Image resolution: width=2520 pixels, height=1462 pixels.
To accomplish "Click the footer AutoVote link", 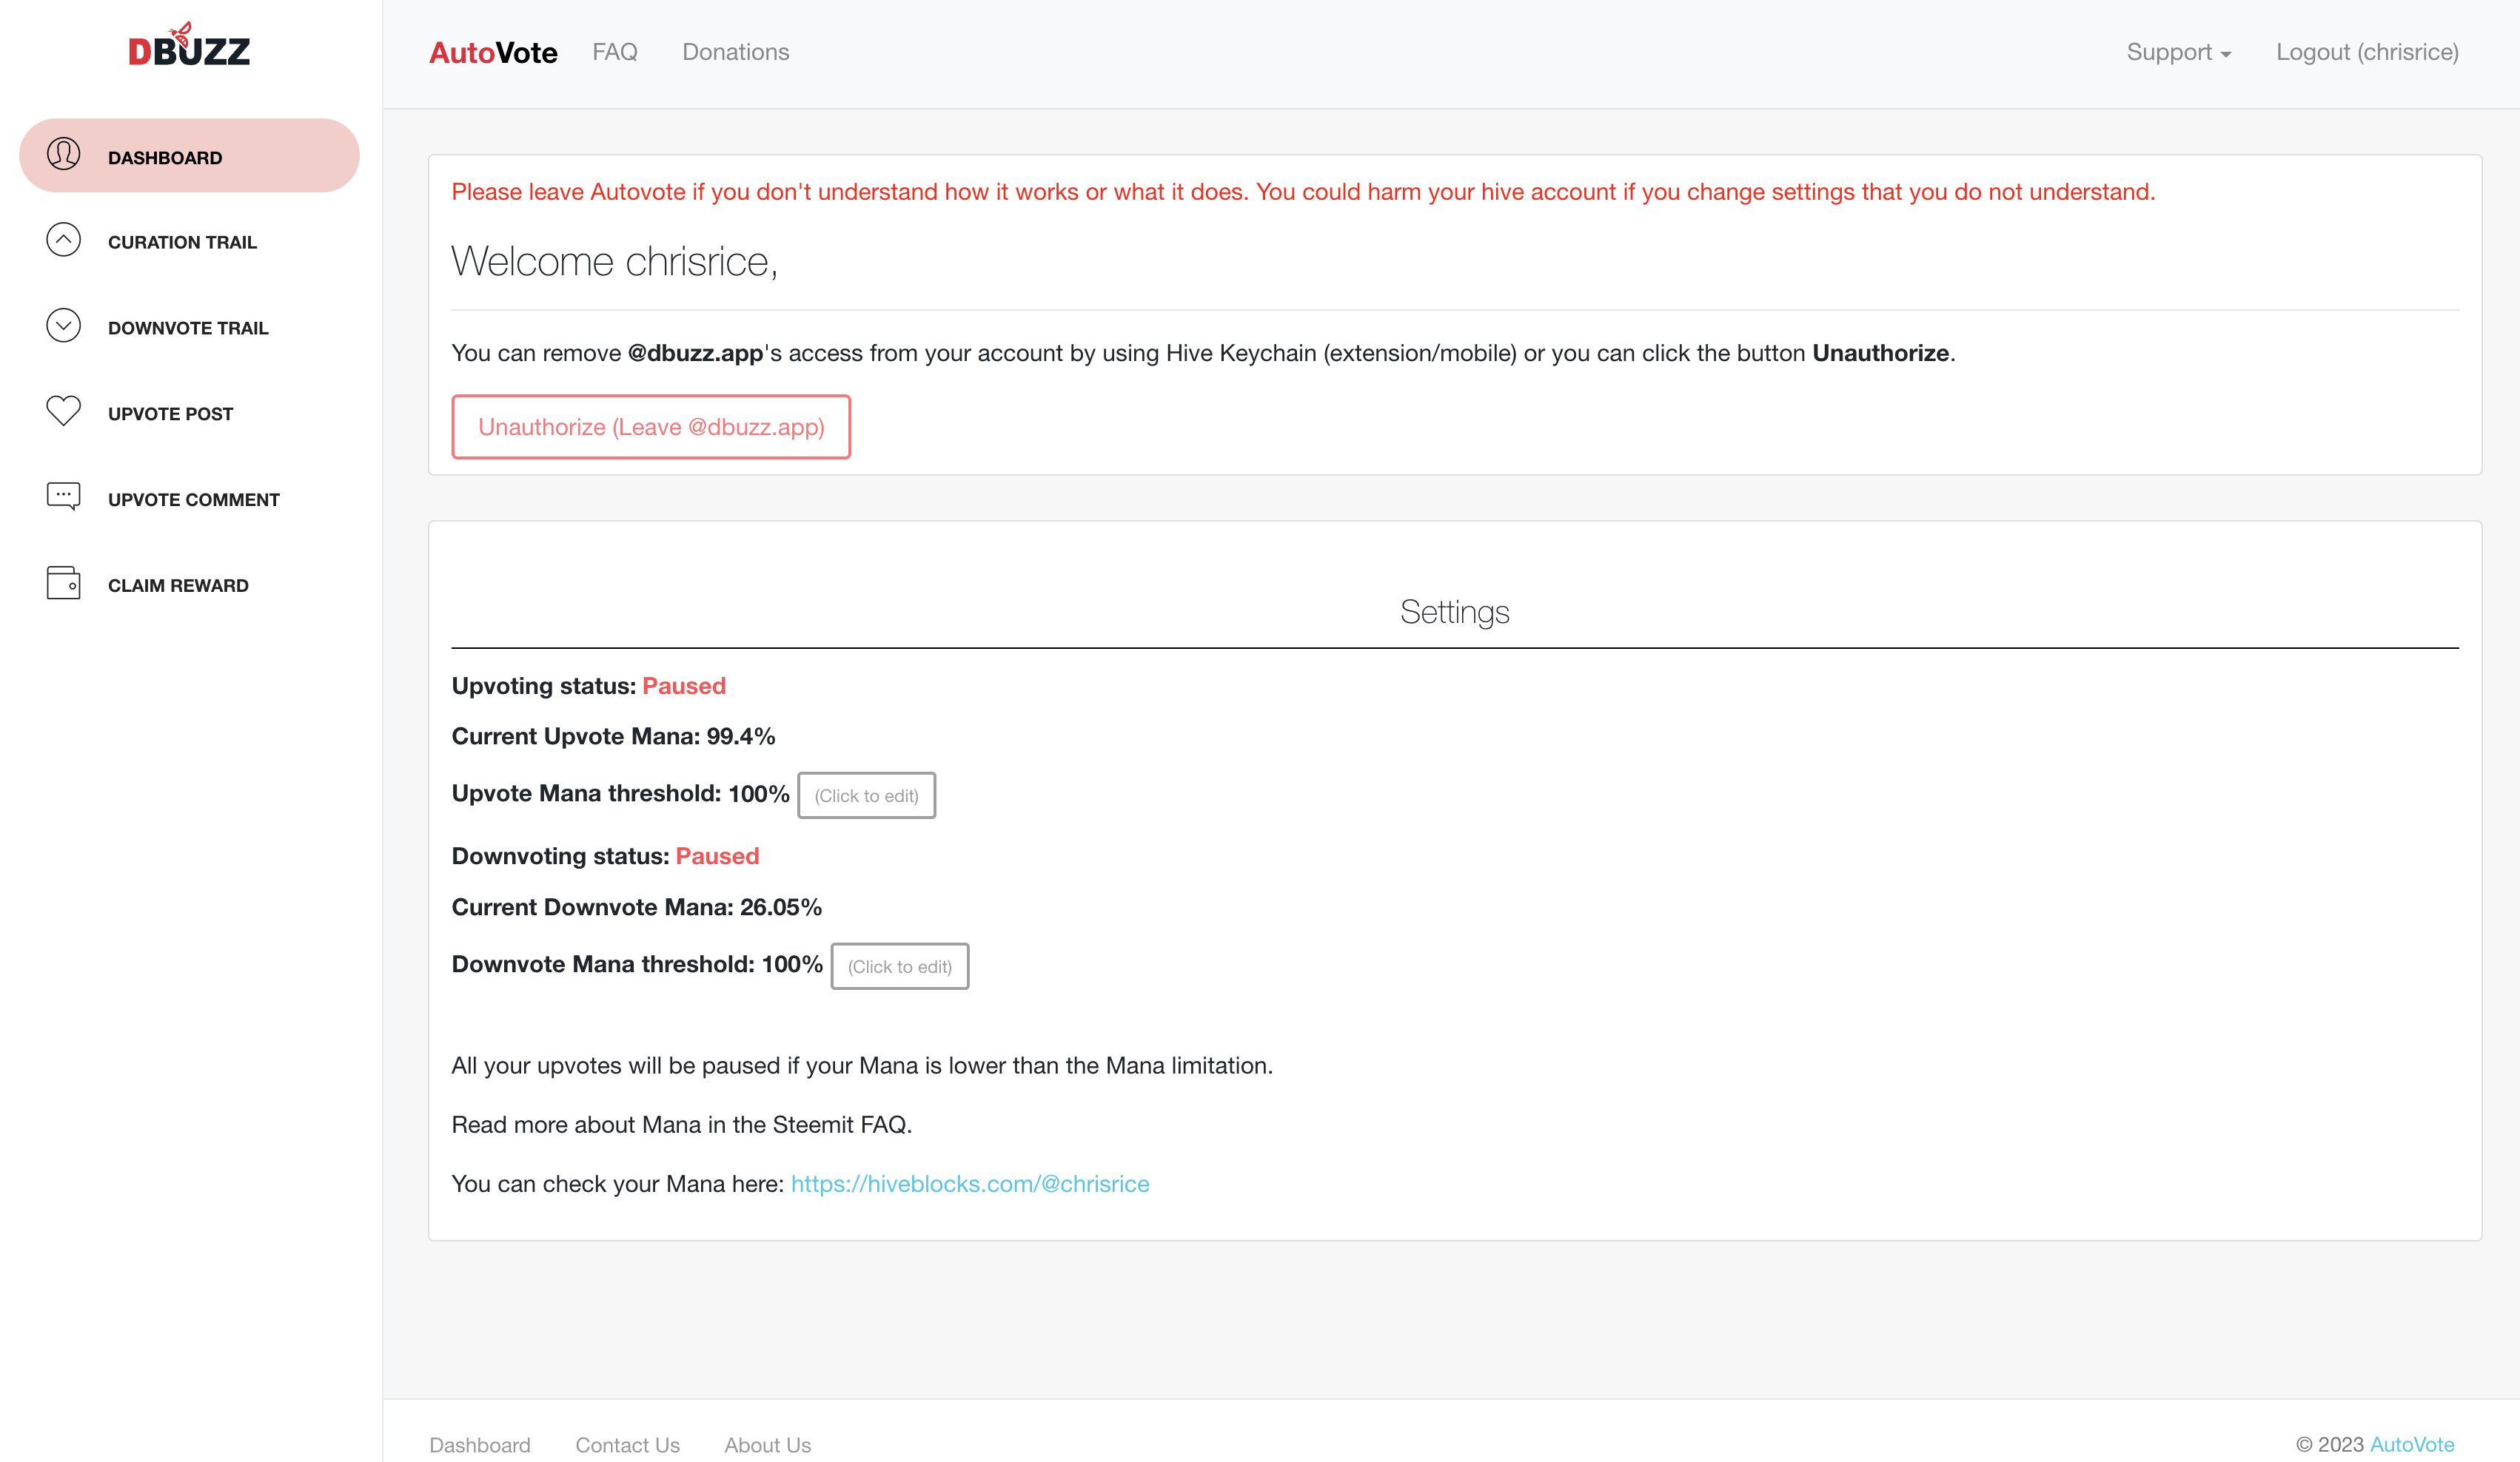I will (x=2412, y=1444).
